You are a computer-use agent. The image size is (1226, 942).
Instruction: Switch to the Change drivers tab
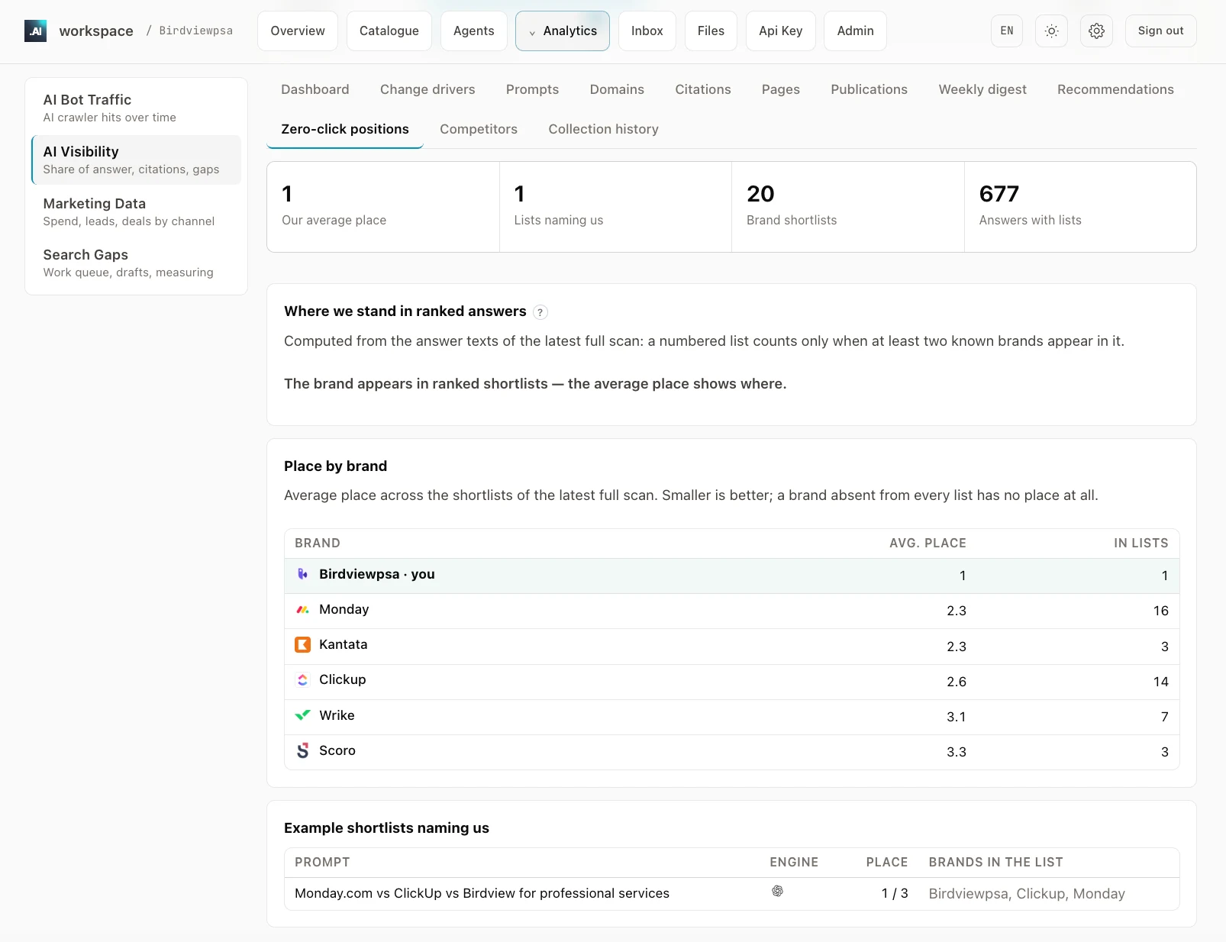427,89
